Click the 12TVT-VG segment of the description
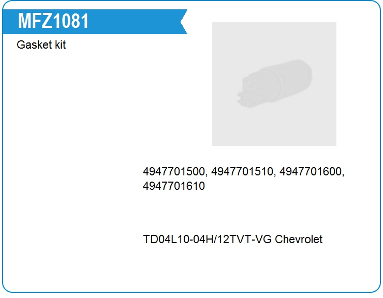This screenshot has height=298, width=383. (244, 240)
